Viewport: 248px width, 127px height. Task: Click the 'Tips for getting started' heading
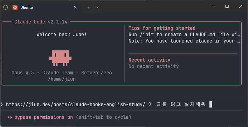162,28
